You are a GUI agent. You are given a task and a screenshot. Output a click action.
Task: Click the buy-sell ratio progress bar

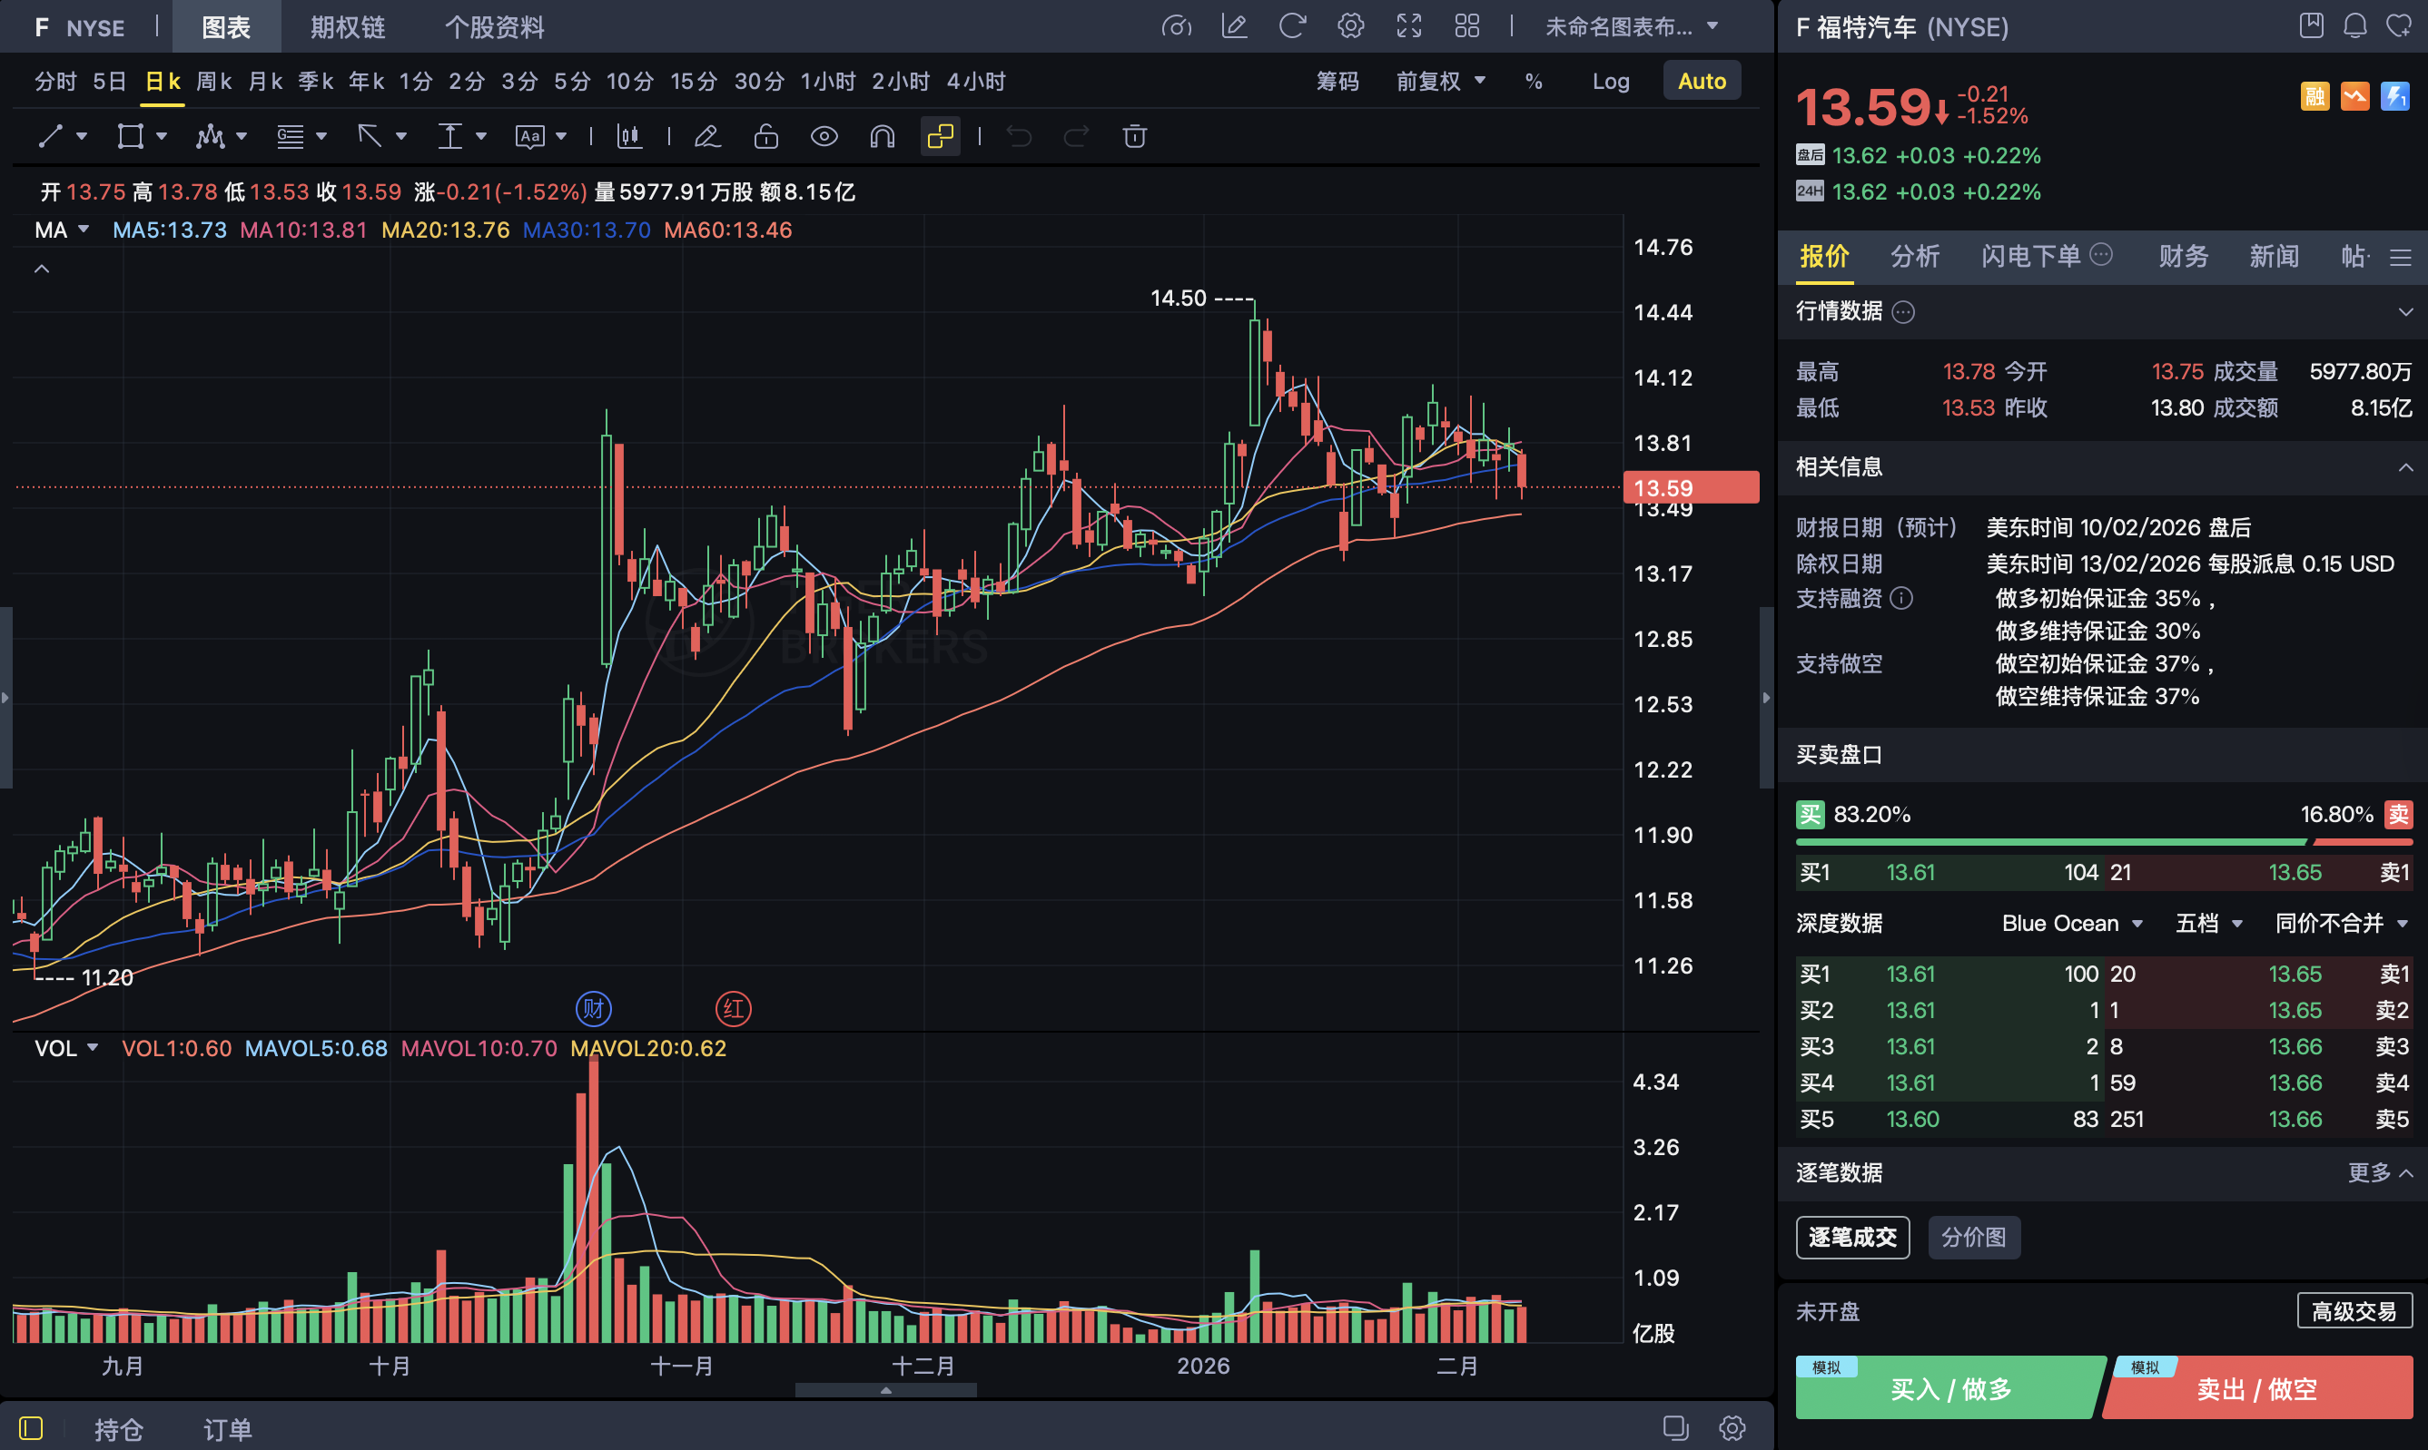point(2103,841)
